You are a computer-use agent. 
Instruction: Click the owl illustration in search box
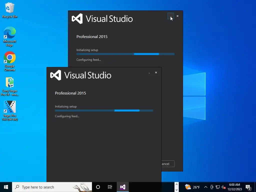pyautogui.click(x=82, y=187)
